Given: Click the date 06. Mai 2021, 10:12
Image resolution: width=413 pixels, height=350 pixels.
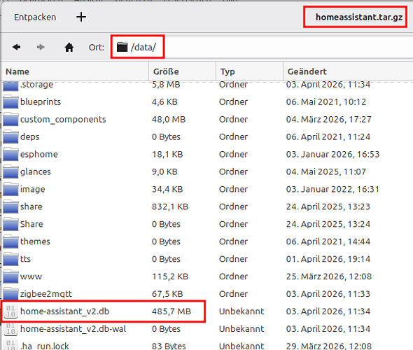Looking at the screenshot, I should (x=326, y=102).
